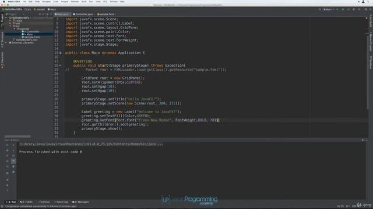Collapse the HelloWorldFx root node

click(6, 18)
